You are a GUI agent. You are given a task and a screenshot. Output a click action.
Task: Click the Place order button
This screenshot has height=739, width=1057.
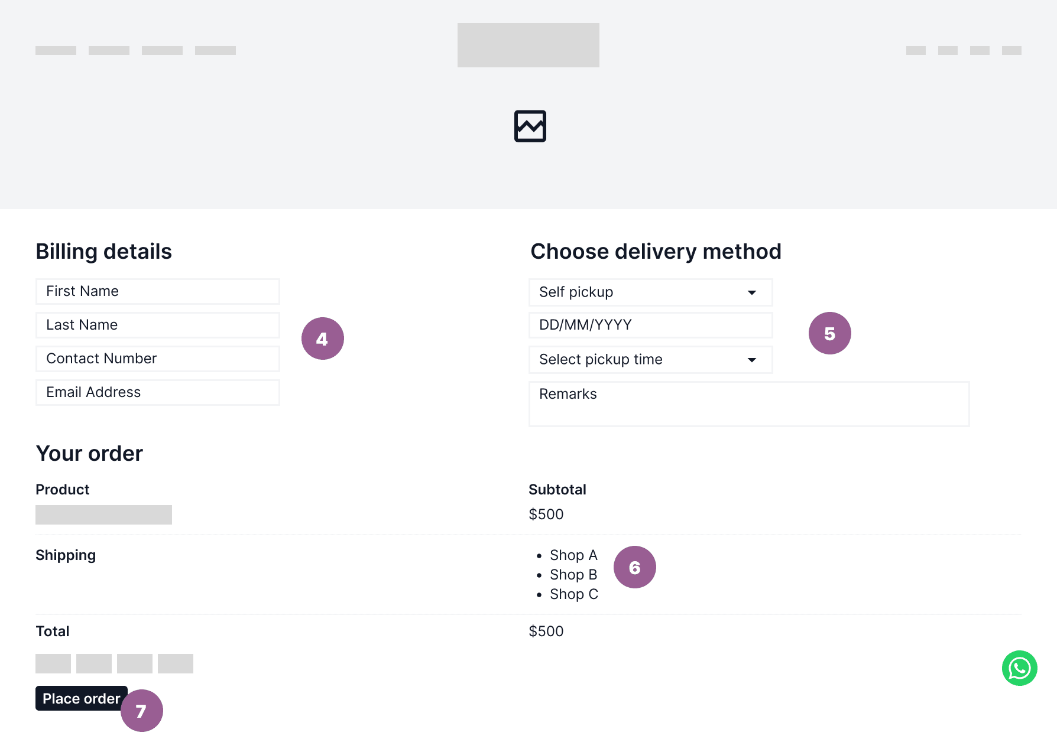tap(81, 698)
